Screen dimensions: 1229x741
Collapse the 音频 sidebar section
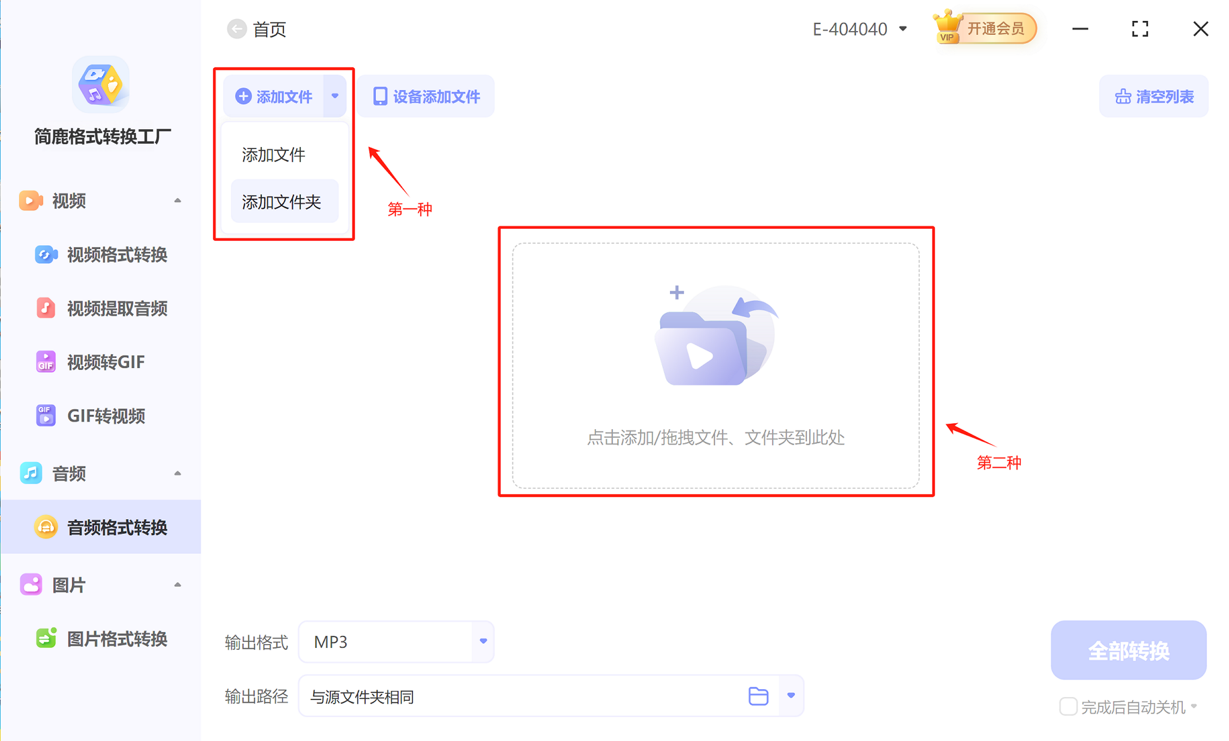pyautogui.click(x=178, y=473)
